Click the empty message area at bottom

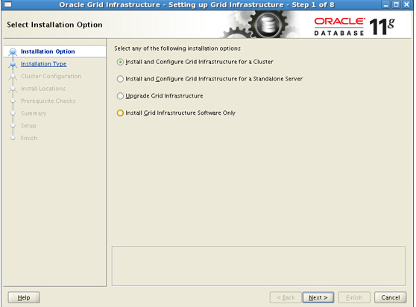(x=259, y=266)
